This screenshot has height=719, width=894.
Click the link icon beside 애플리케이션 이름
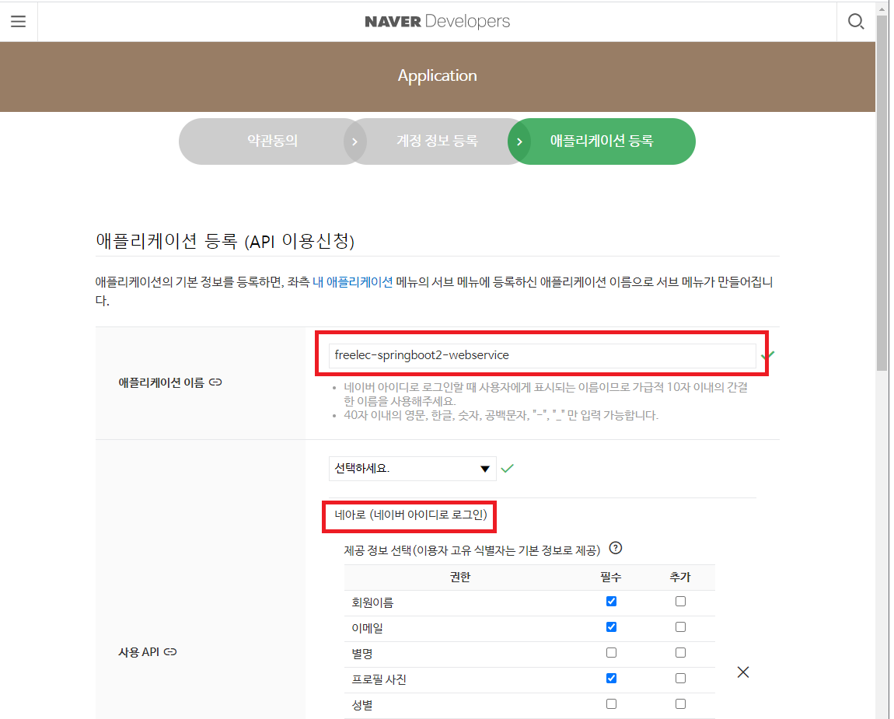(x=216, y=382)
